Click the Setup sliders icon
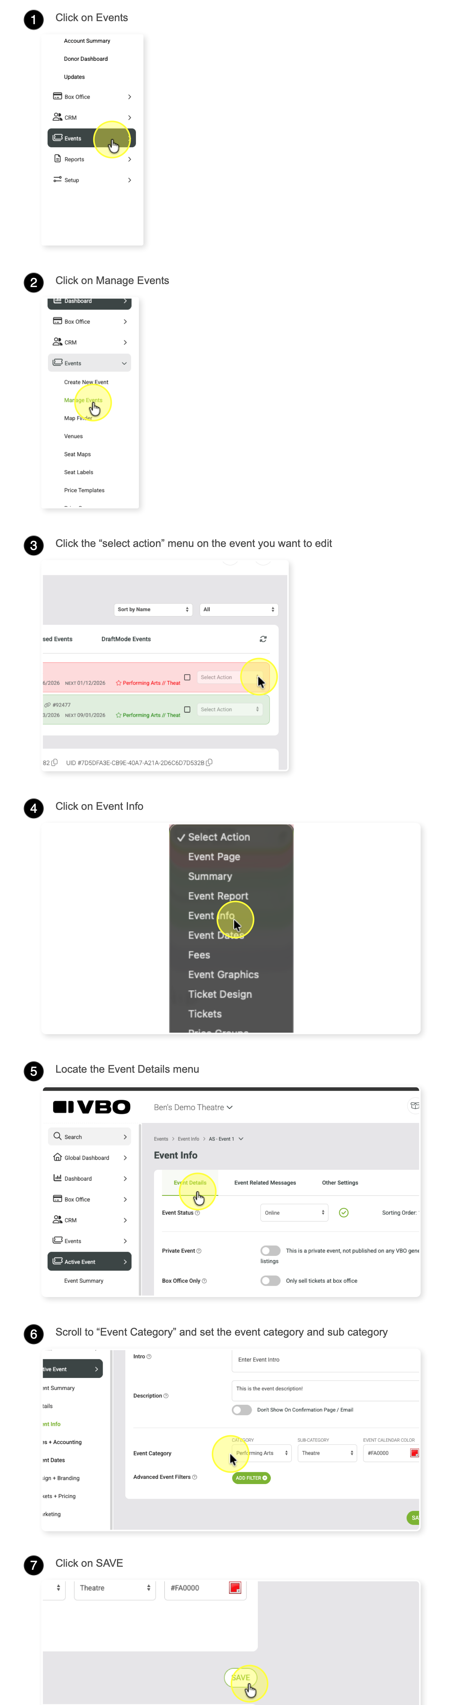Viewport: 462px width, 1705px height. click(58, 179)
